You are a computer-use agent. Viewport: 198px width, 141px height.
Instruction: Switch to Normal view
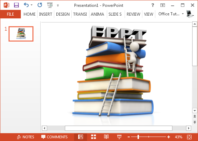[x=81, y=137]
